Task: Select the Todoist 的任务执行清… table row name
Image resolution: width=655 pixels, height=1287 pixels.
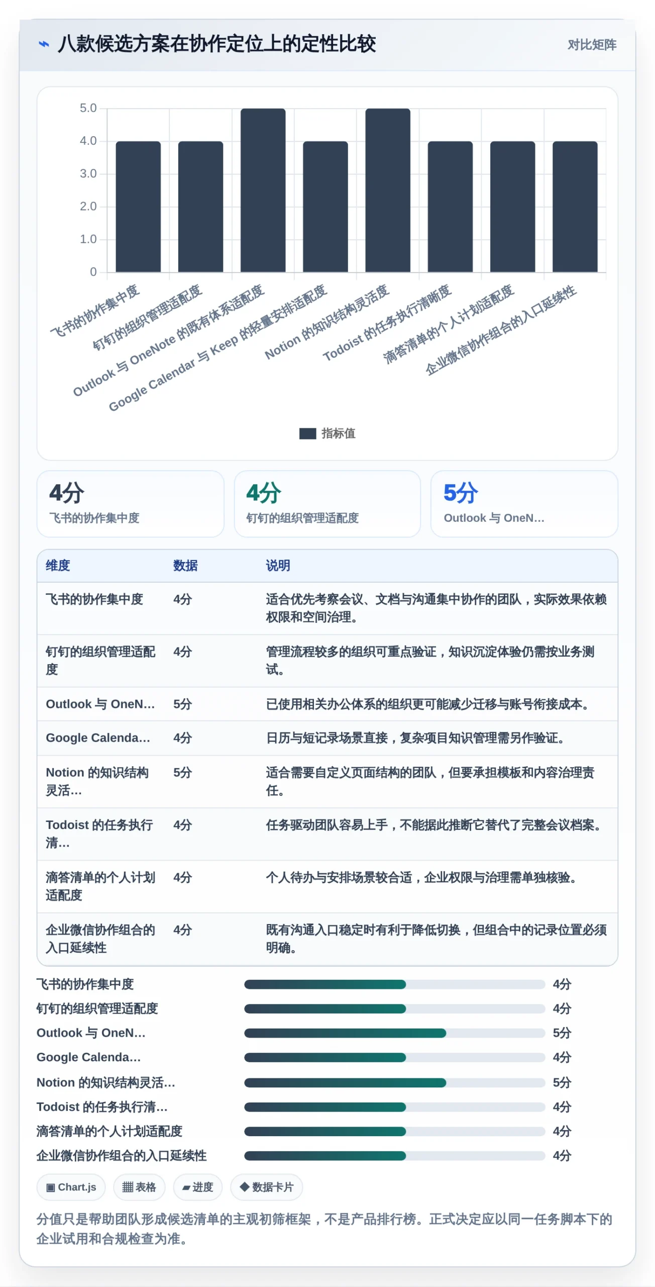Action: pos(99,834)
